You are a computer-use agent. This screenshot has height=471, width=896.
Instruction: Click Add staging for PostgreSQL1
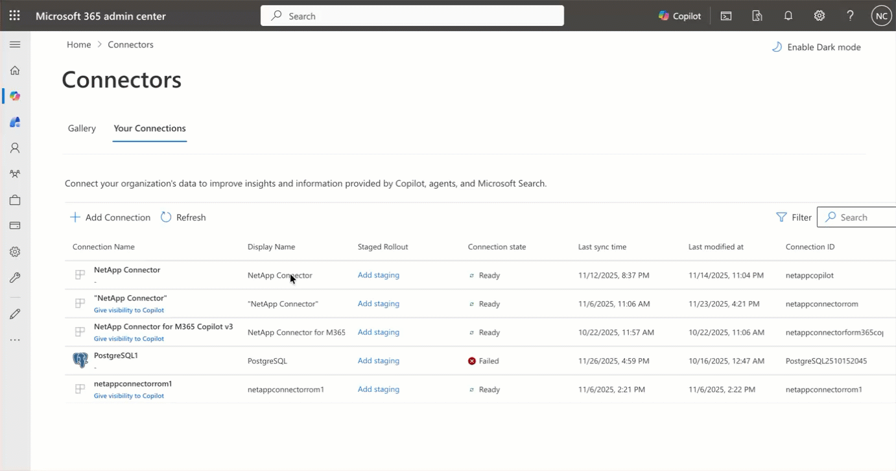(x=378, y=360)
